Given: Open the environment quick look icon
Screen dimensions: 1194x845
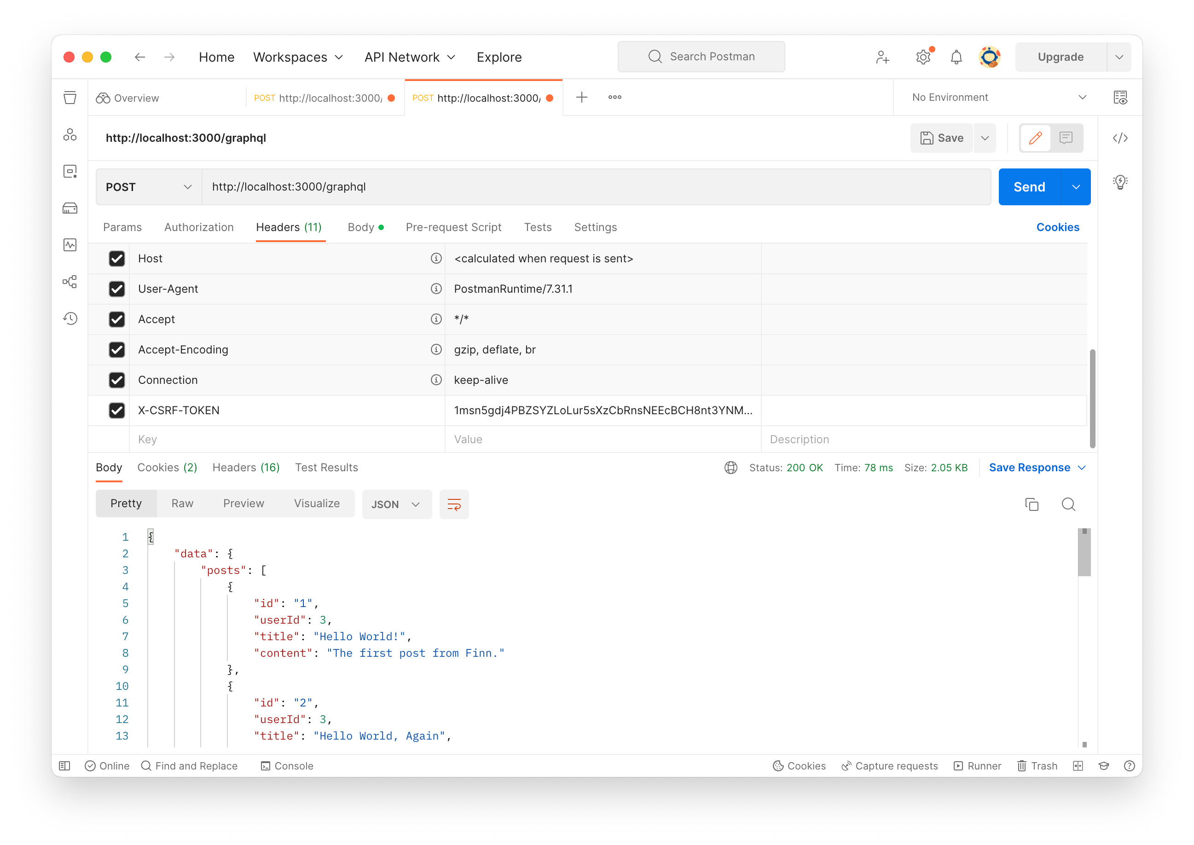Looking at the screenshot, I should pos(1119,97).
